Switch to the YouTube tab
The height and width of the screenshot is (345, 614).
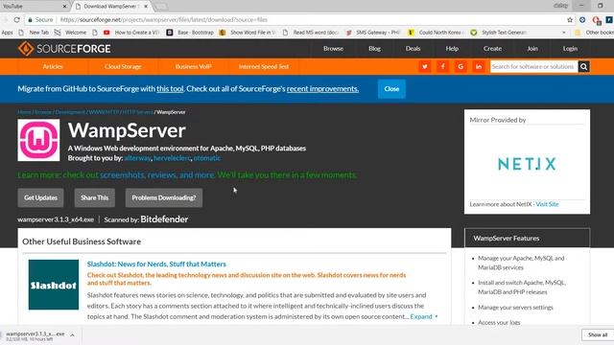(x=34, y=7)
